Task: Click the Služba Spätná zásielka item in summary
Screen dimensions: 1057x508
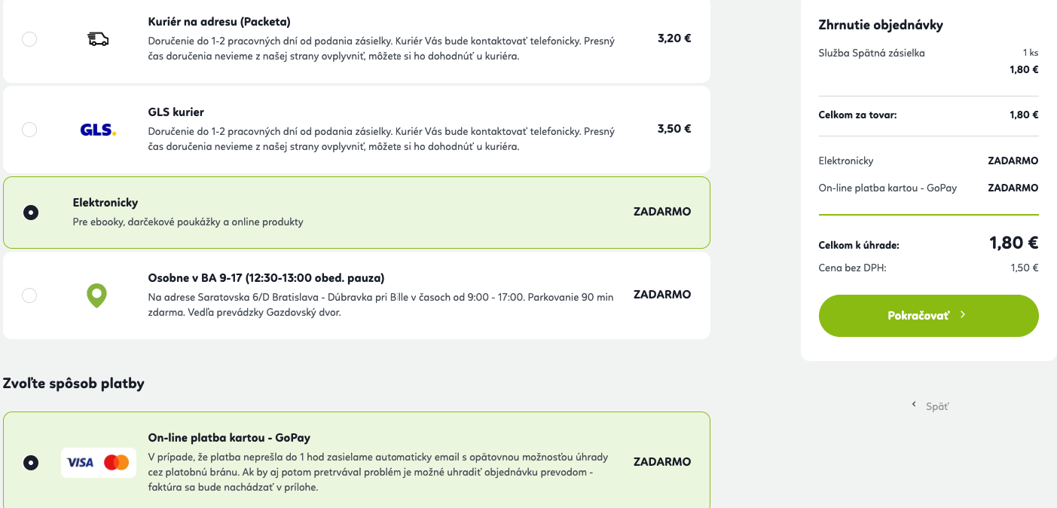Action: coord(872,53)
